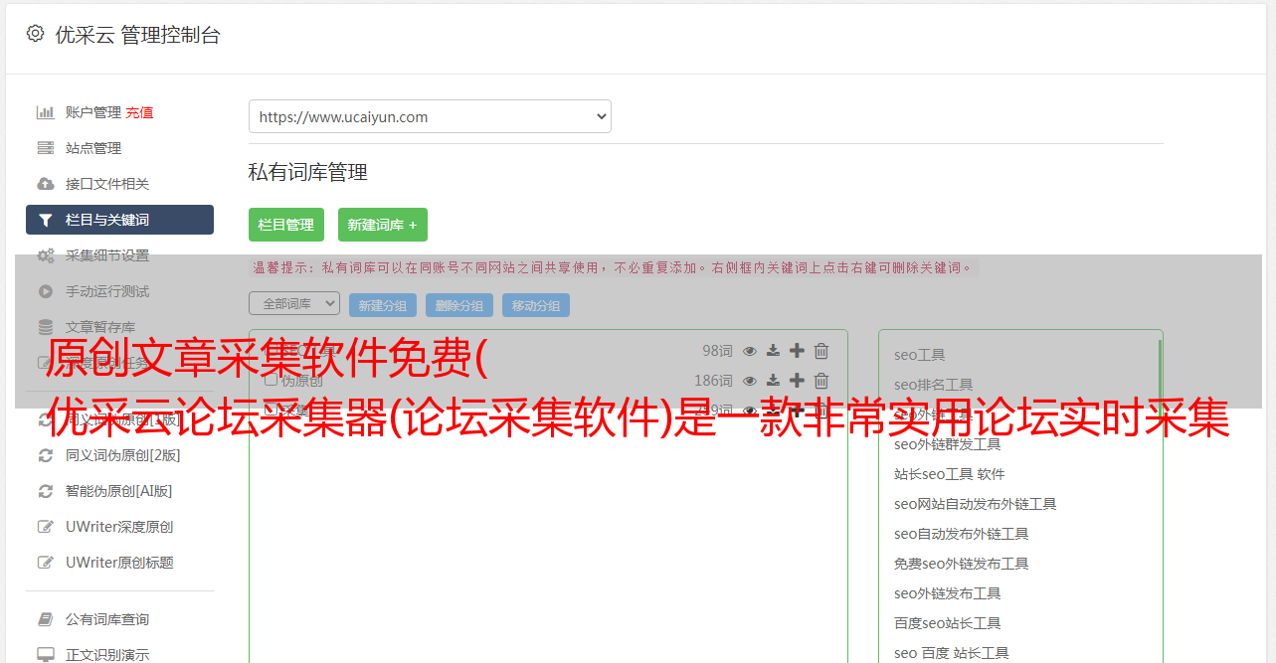The image size is (1276, 663).
Task: Select keyword seo网站自动发布外链工具
Action: point(975,504)
